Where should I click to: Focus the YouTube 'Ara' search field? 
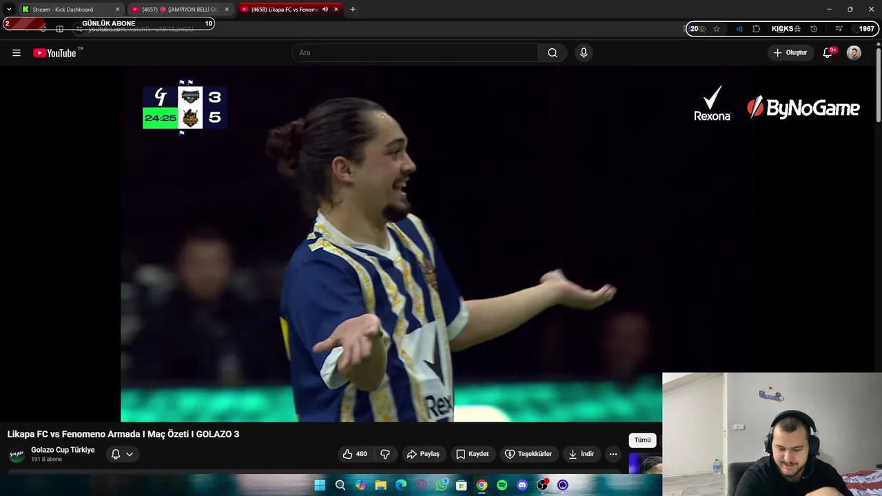tap(415, 52)
